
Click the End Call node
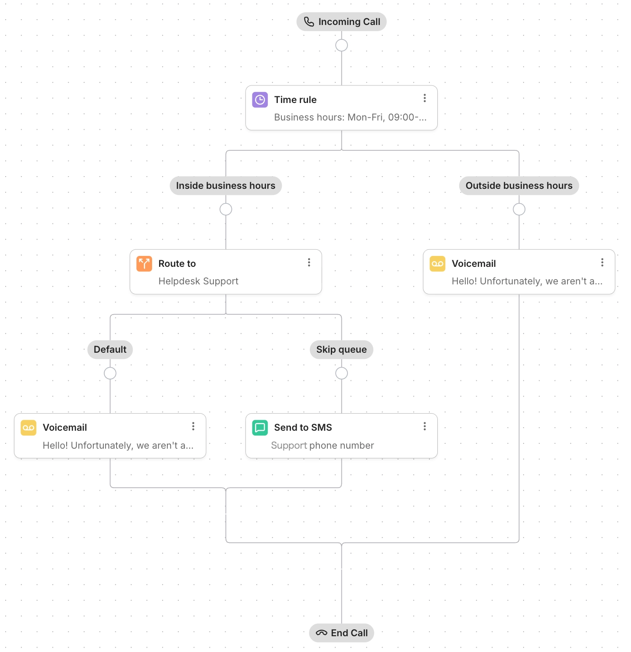click(x=341, y=633)
